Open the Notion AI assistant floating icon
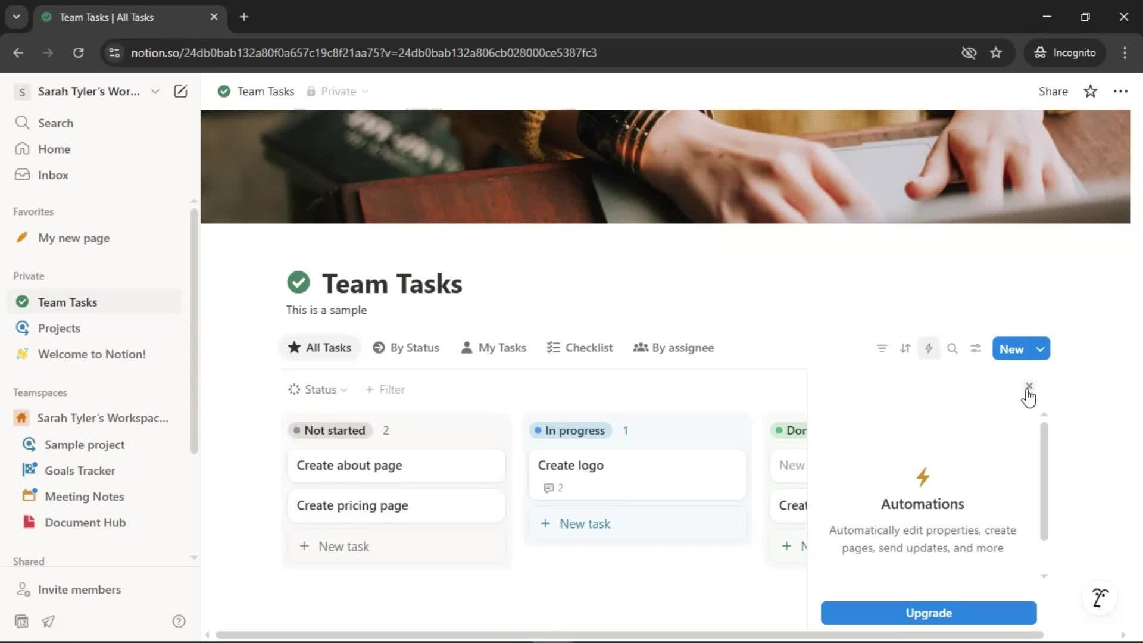 coord(1100,597)
